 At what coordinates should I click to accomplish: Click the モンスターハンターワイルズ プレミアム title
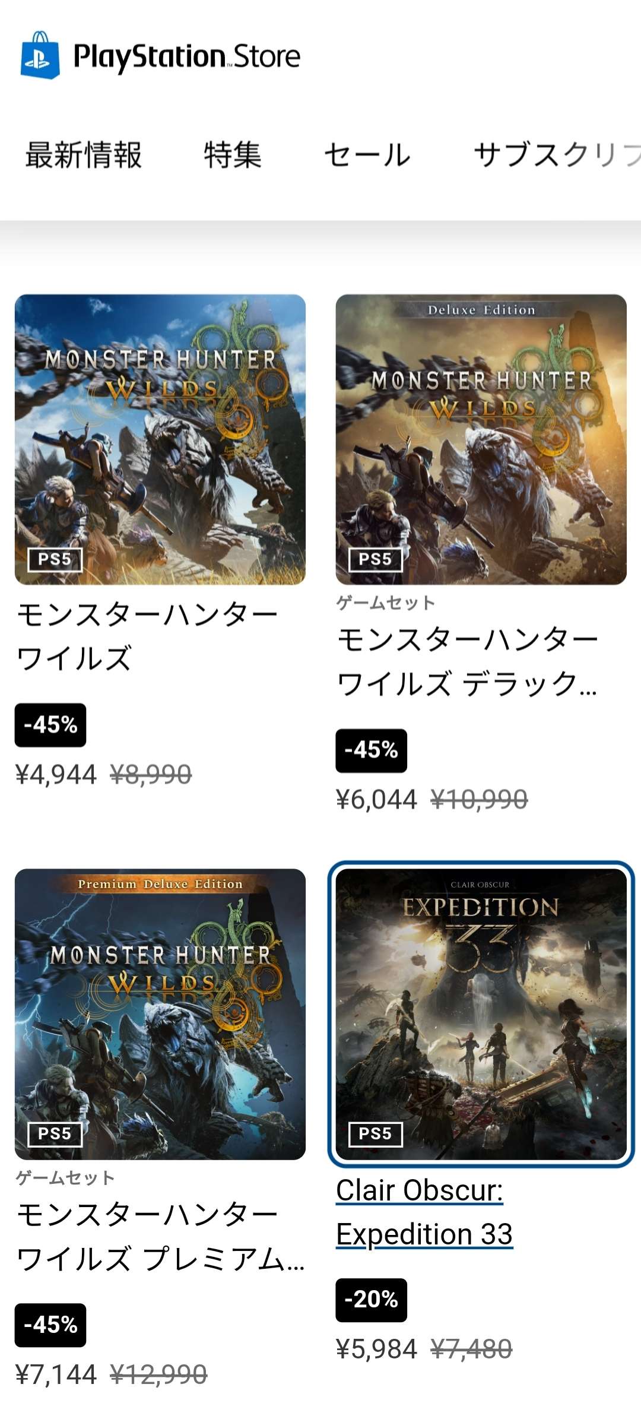160,1236
